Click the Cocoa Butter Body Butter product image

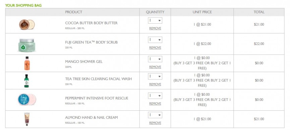pyautogui.click(x=27, y=24)
